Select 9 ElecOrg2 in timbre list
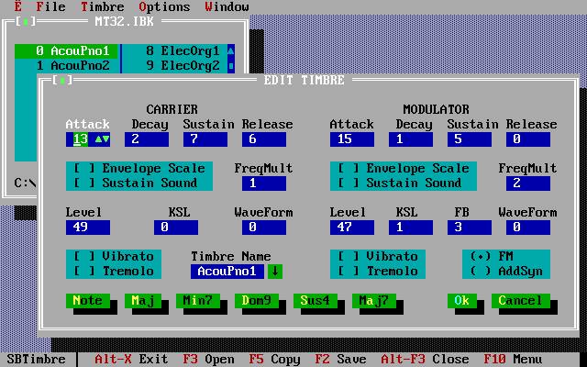Image resolution: width=587 pixels, height=367 pixels. [x=174, y=66]
